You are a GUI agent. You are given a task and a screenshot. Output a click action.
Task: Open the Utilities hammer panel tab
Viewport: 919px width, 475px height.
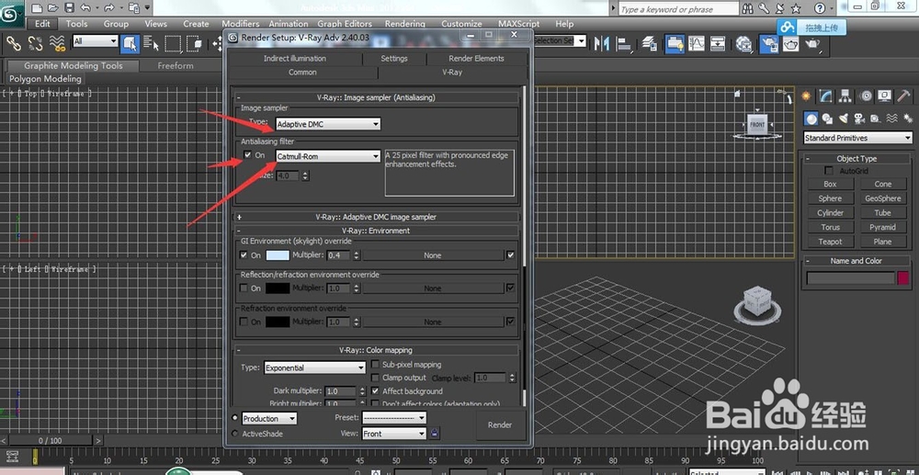pos(903,96)
